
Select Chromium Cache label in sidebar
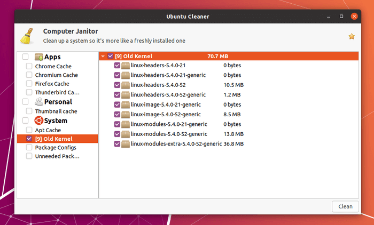(x=57, y=75)
